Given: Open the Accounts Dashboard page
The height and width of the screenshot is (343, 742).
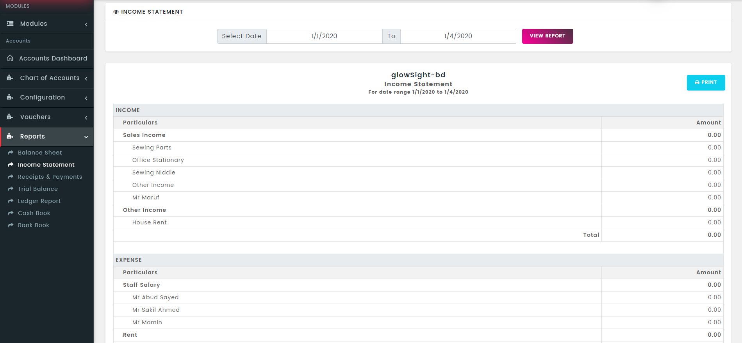Looking at the screenshot, I should (53, 58).
